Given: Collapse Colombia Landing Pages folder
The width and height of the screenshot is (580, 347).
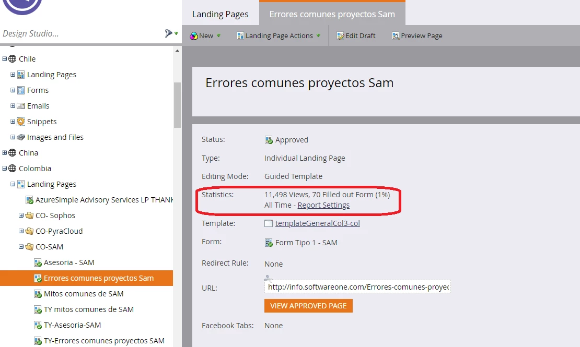Looking at the screenshot, I should coord(13,184).
